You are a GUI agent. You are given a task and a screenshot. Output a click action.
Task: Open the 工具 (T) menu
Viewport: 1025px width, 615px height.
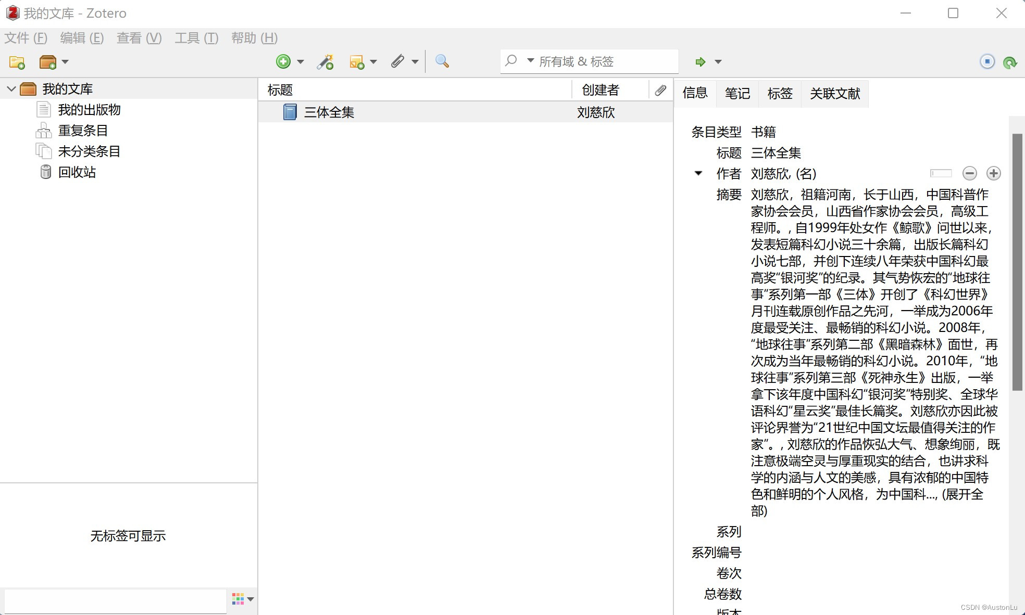(x=196, y=38)
